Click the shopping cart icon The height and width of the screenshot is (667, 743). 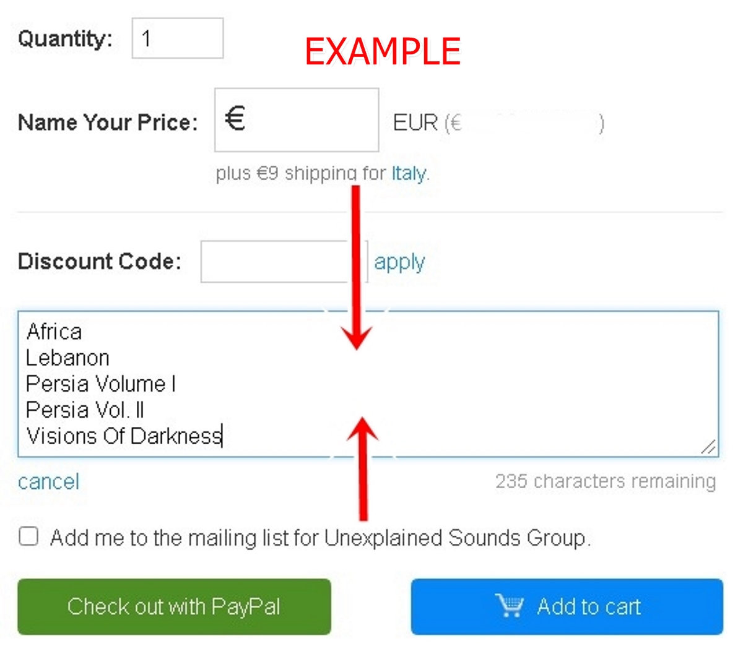coord(509,606)
